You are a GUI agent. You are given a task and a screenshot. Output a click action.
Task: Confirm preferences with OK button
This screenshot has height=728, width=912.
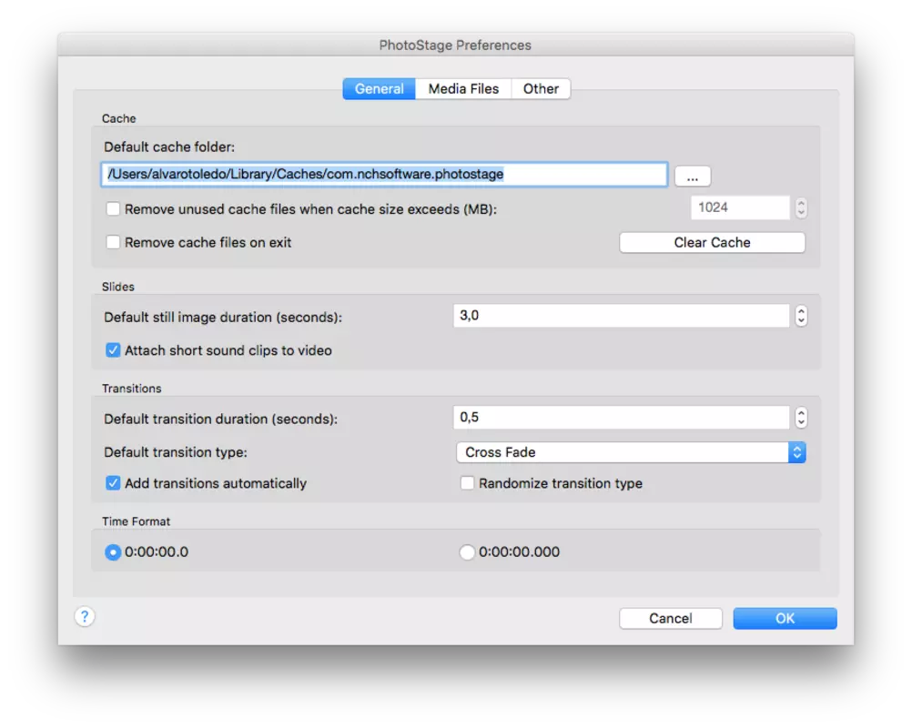coord(785,619)
